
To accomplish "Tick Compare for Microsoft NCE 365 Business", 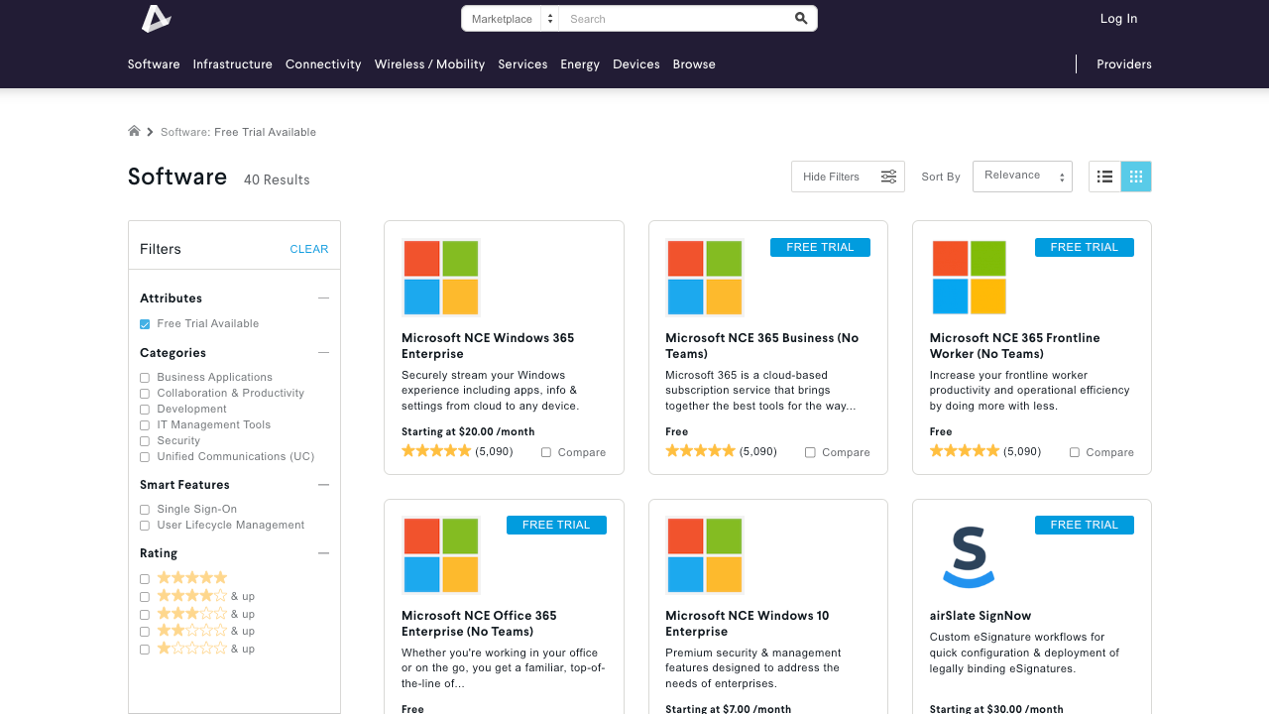I will click(x=810, y=452).
